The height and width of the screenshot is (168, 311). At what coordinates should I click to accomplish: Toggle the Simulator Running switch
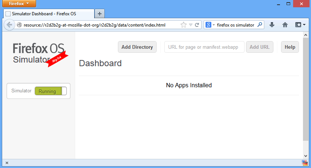click(x=51, y=91)
